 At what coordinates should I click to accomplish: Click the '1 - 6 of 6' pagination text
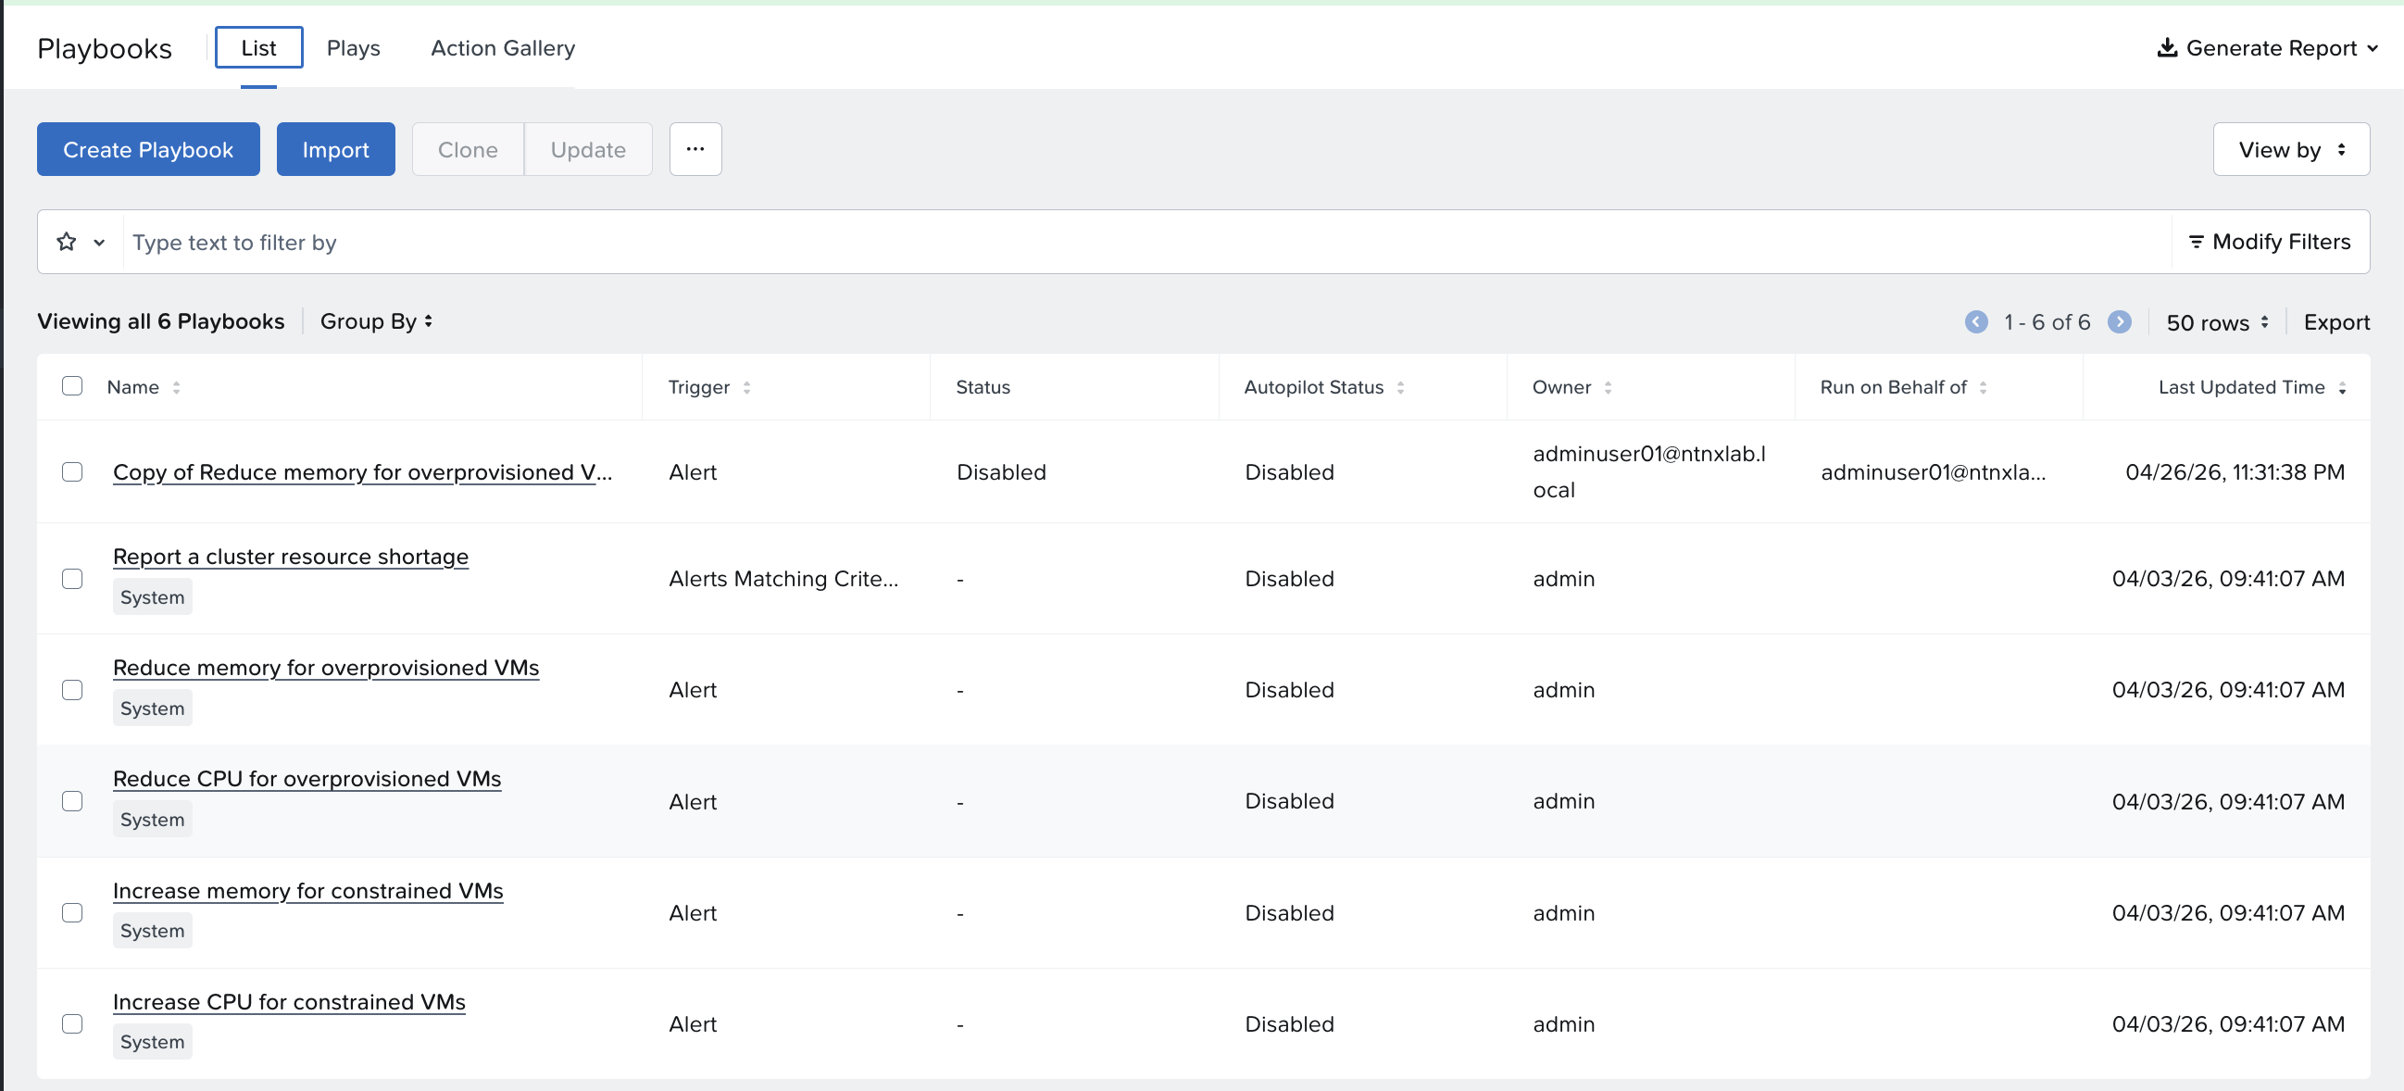click(2047, 322)
